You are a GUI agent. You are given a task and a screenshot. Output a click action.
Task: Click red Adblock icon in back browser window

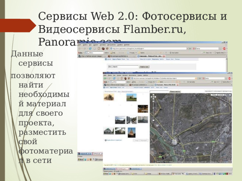tap(224, 49)
